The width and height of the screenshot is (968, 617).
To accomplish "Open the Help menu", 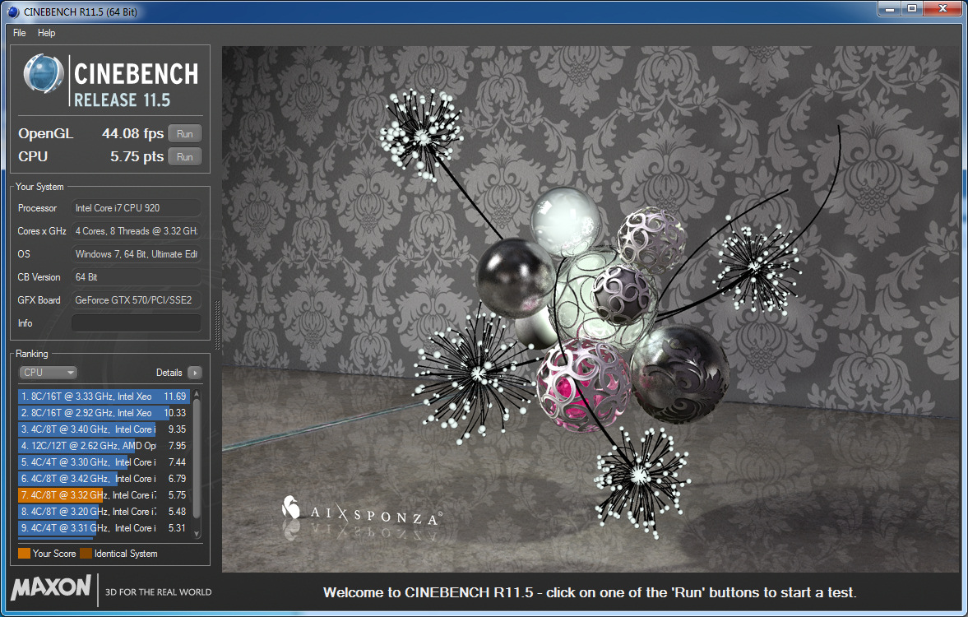I will coord(47,33).
